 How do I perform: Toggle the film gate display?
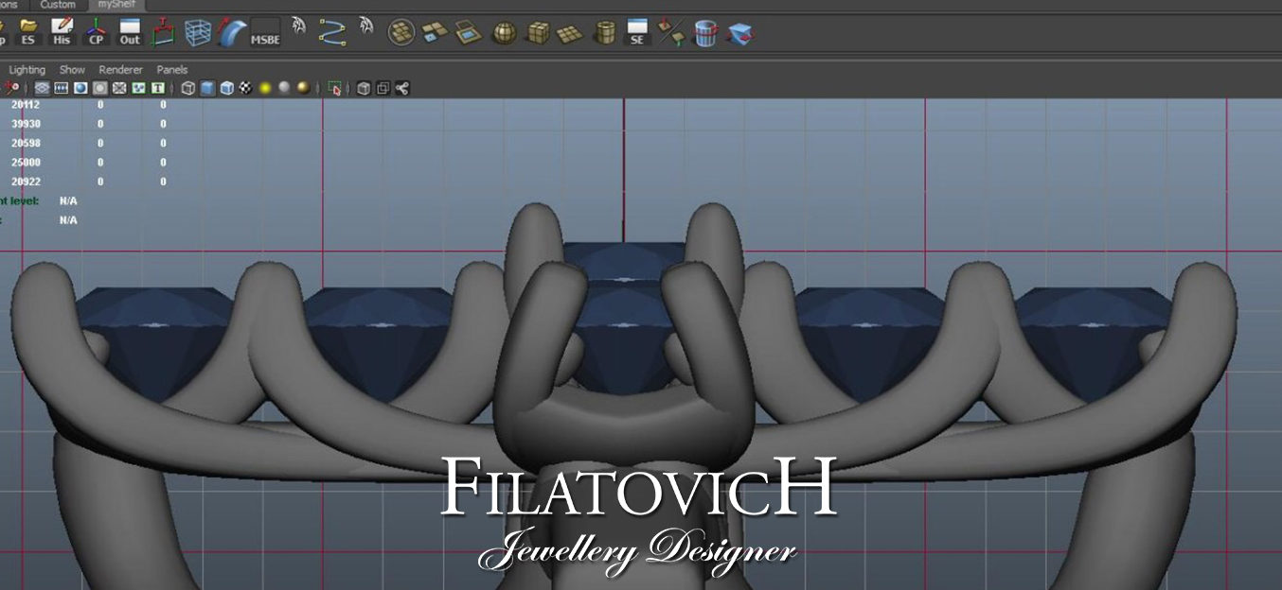click(x=62, y=88)
